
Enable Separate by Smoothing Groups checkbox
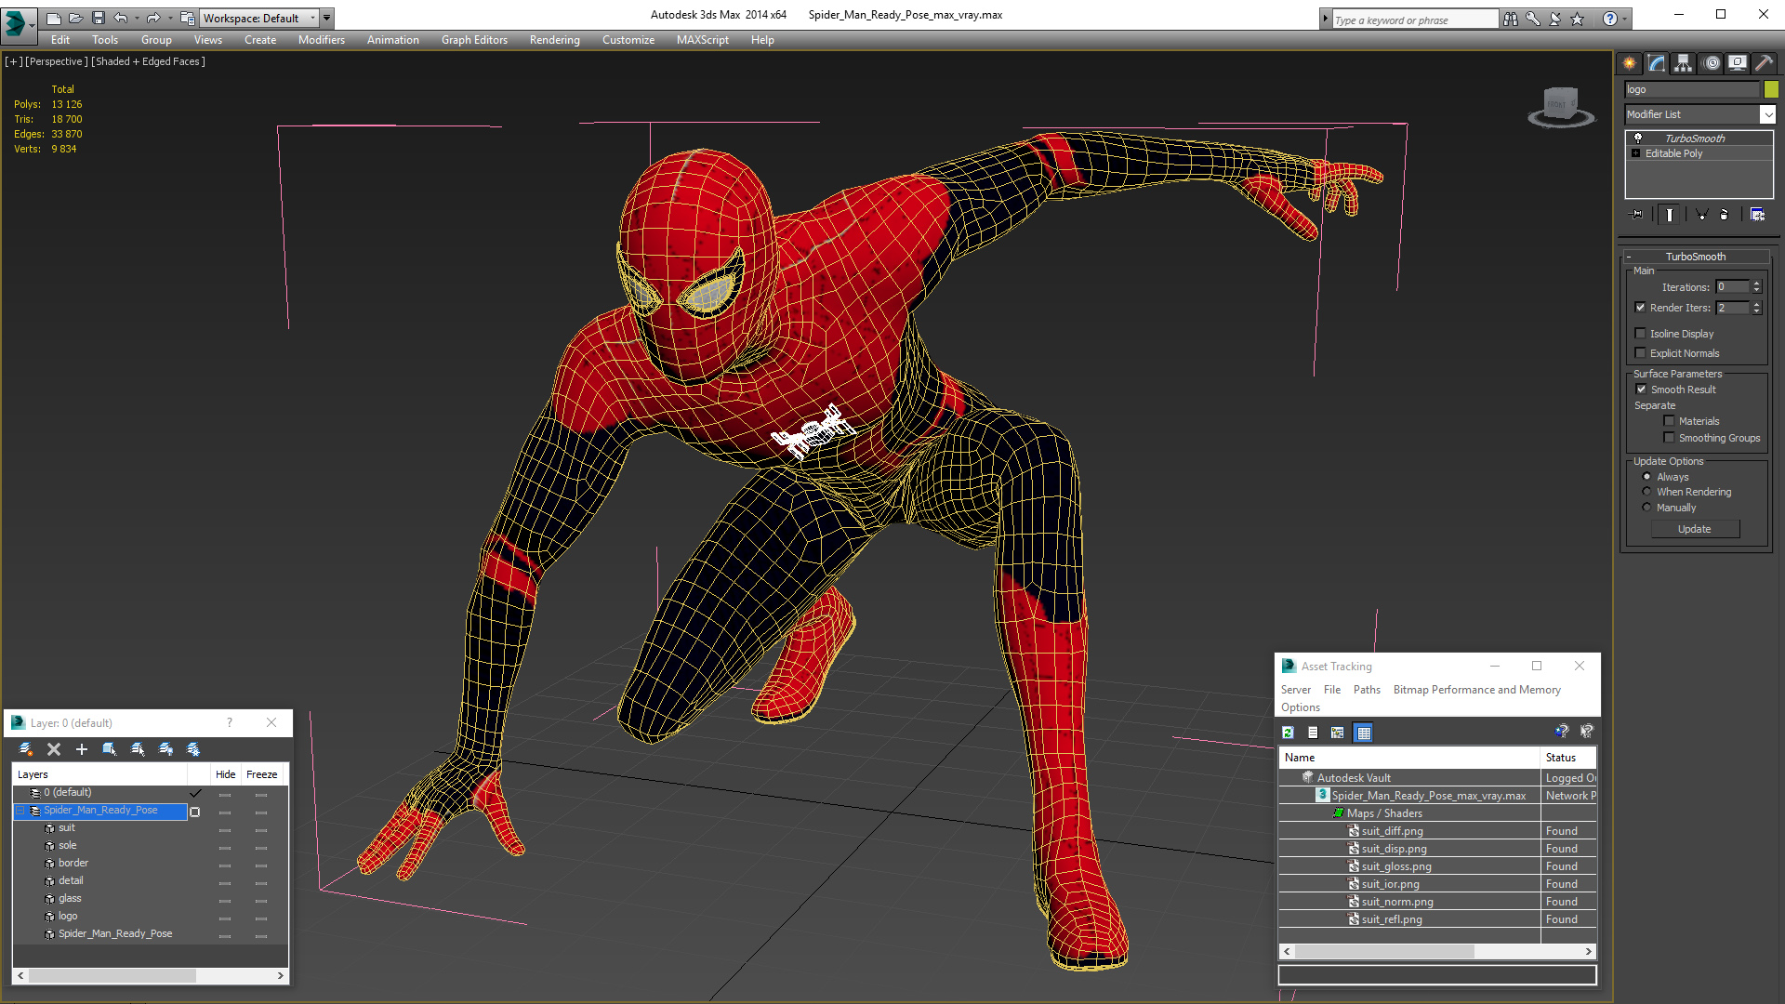coord(1670,438)
